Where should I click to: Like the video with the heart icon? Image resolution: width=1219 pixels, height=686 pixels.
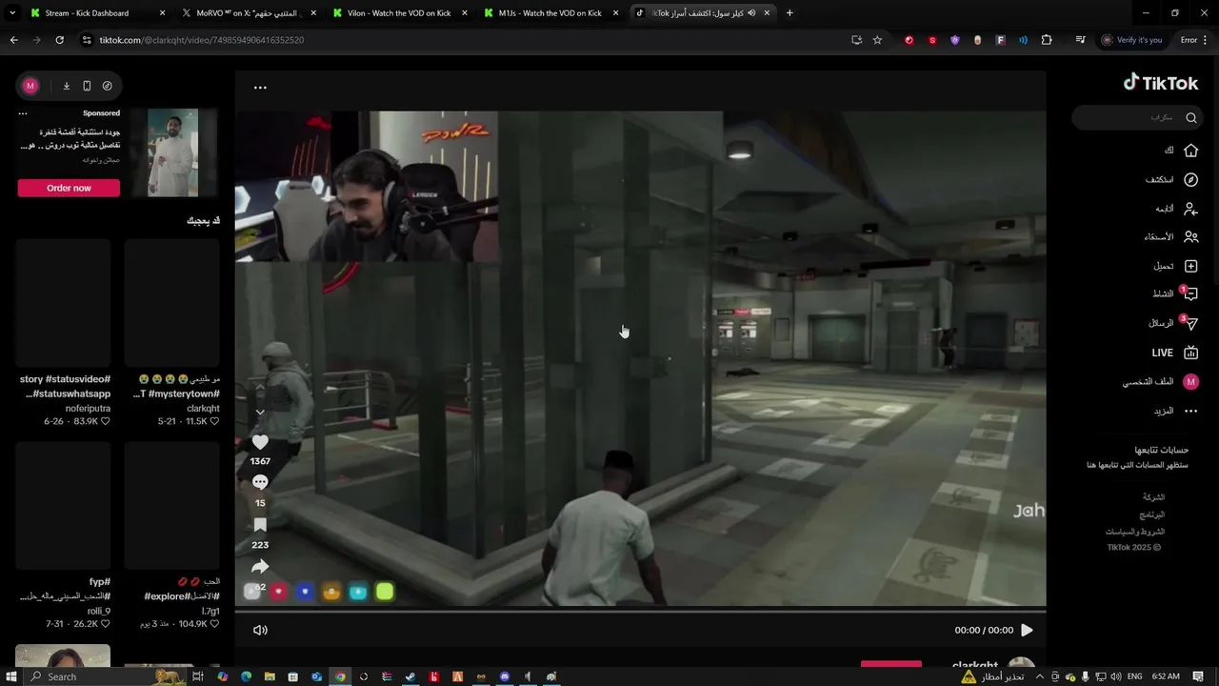(x=260, y=442)
